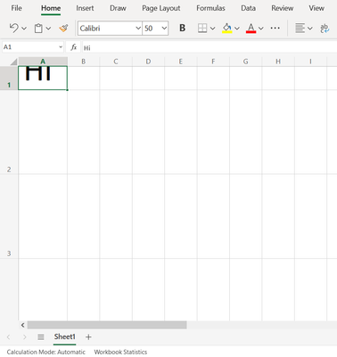
Task: Click the horizontal scrollbar thumb
Action: pyautogui.click(x=107, y=325)
